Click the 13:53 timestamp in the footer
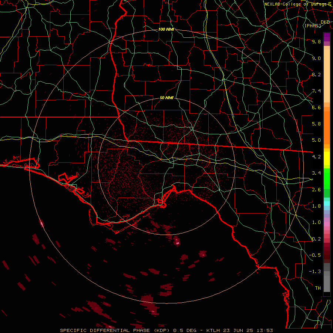The height and width of the screenshot is (333, 333). click(266, 330)
